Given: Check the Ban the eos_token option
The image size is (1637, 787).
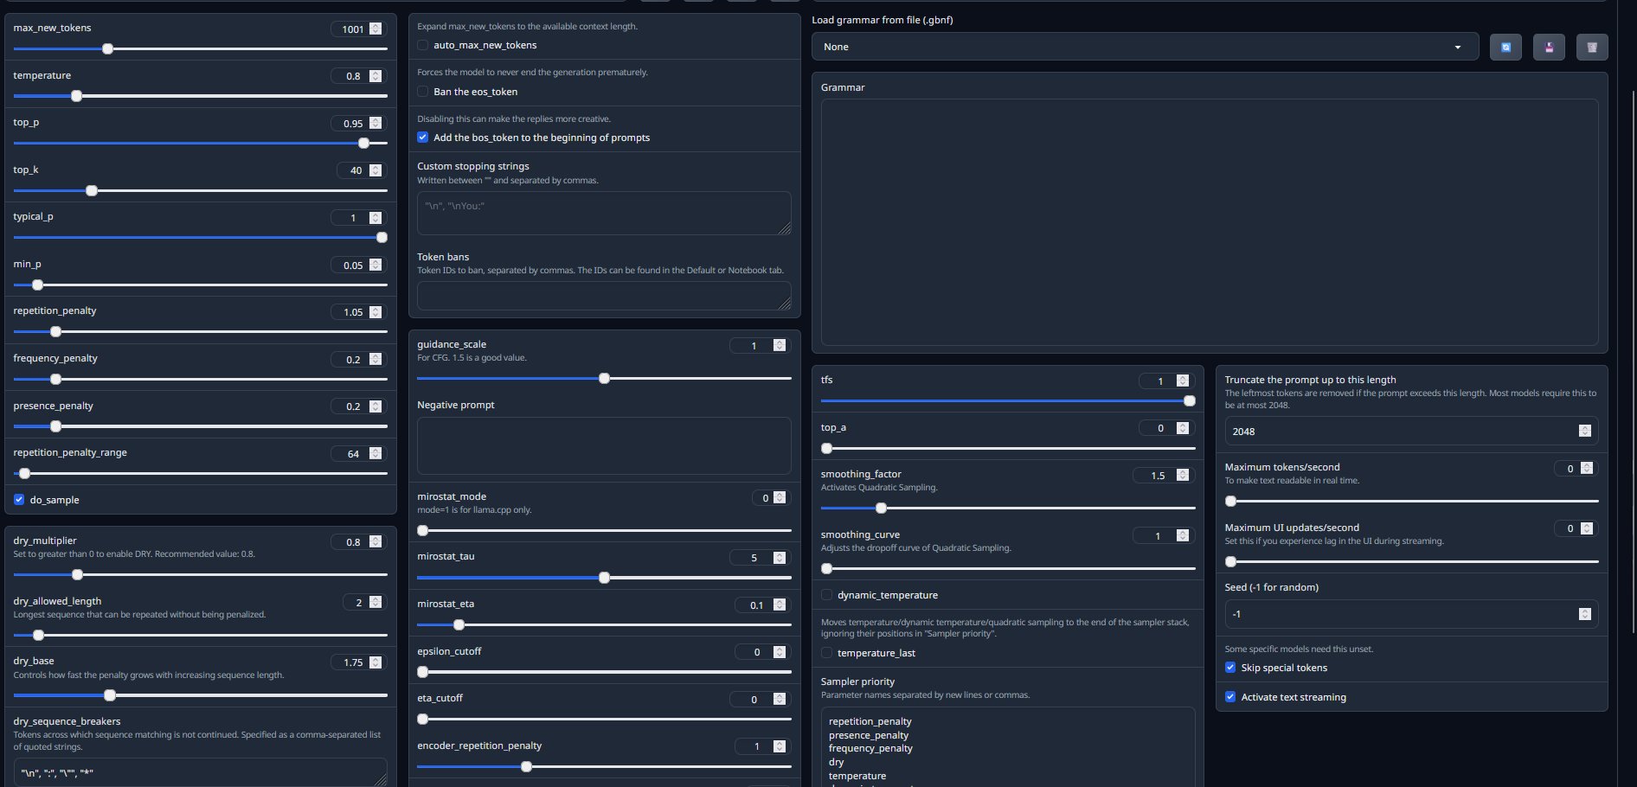Looking at the screenshot, I should 423,92.
